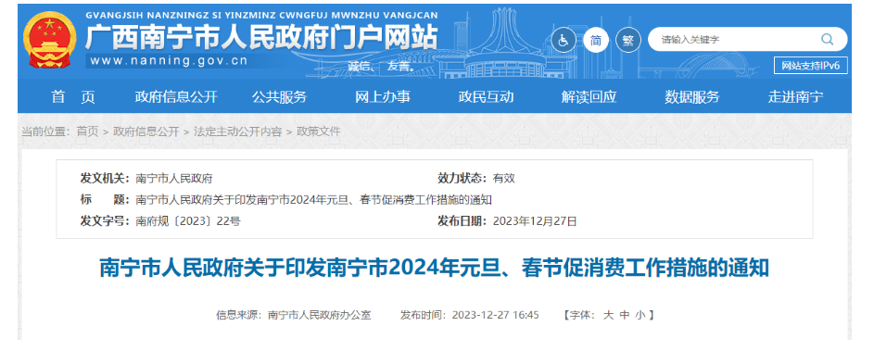
Task: Switch to Traditional Chinese (繁)
Action: (x=628, y=40)
